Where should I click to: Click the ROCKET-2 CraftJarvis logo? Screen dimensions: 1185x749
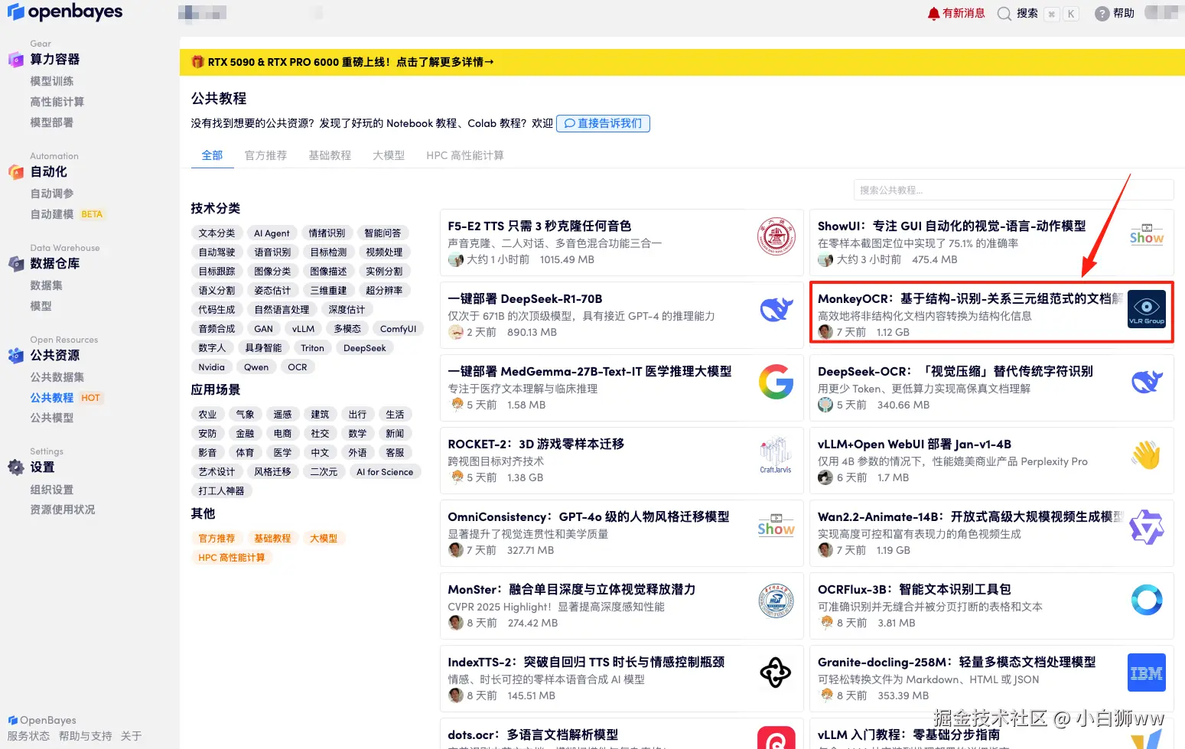coord(776,454)
